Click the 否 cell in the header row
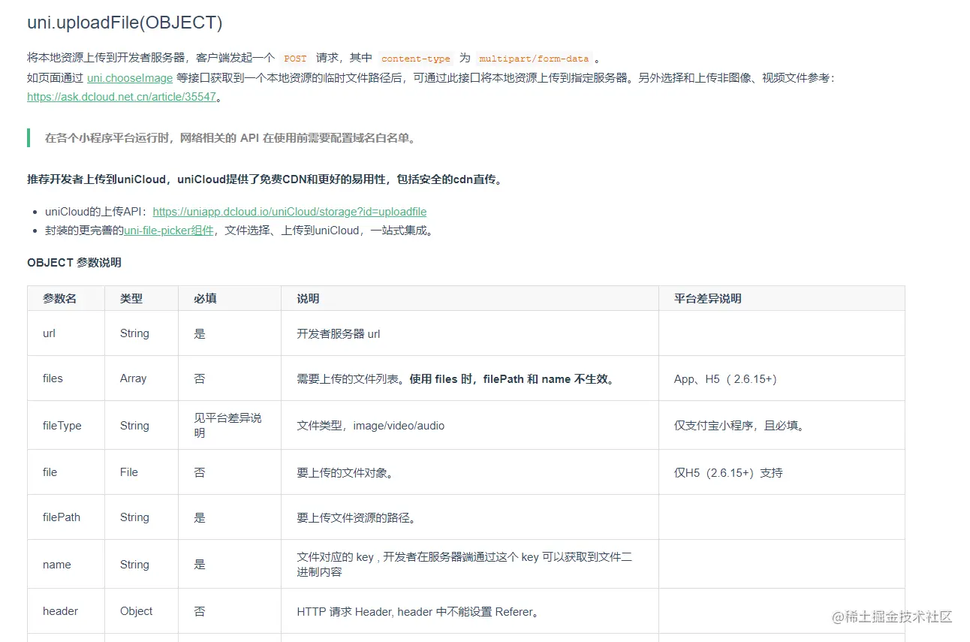The image size is (970, 642). point(230,611)
